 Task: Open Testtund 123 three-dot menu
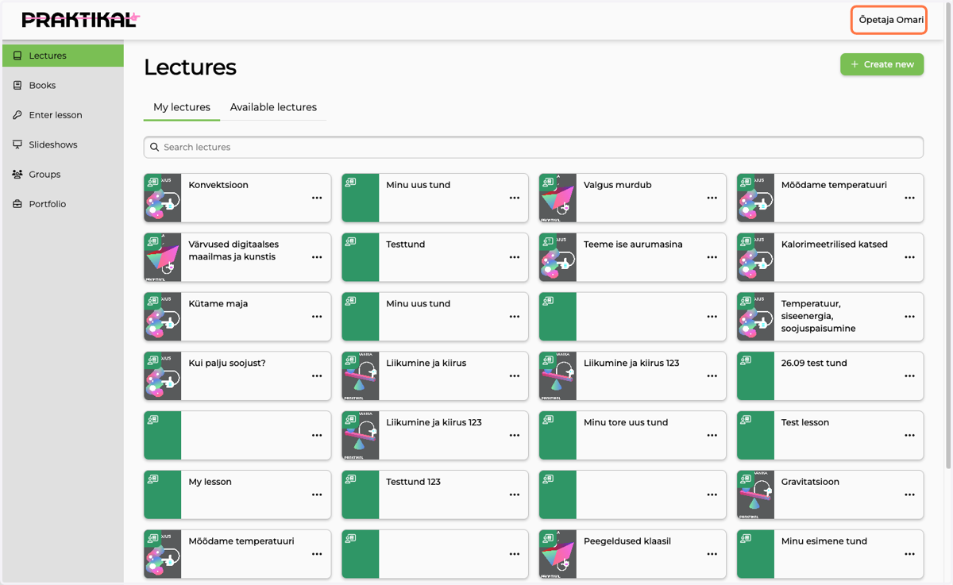pos(515,495)
